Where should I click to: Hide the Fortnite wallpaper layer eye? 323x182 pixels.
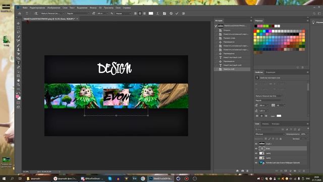pyautogui.click(x=256, y=163)
